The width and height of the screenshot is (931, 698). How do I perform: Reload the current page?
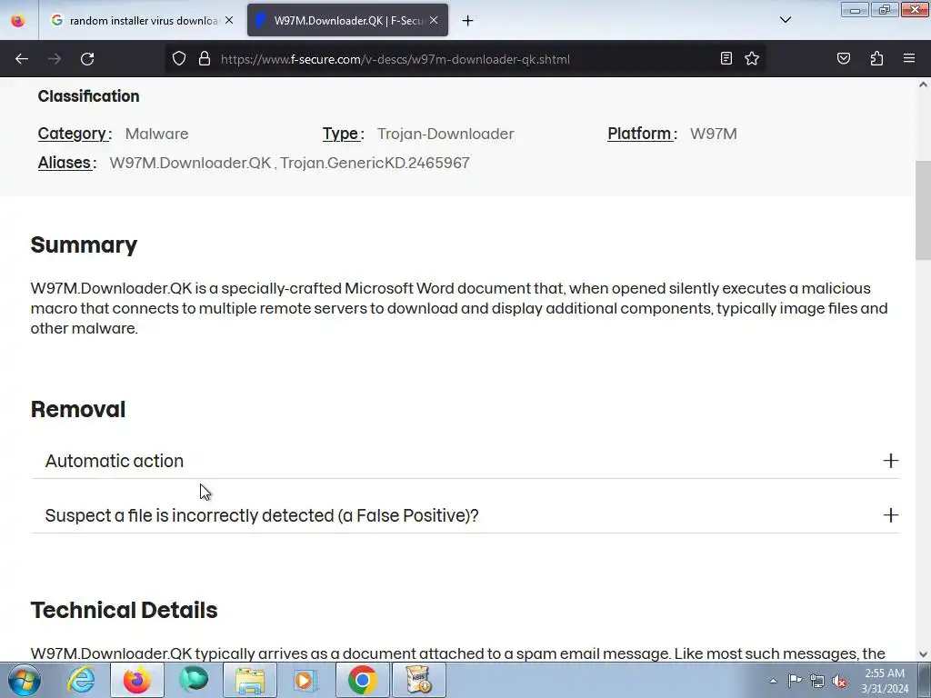click(x=87, y=59)
